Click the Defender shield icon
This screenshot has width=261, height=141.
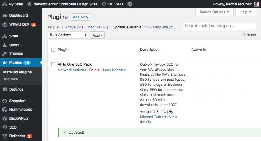(x=5, y=136)
